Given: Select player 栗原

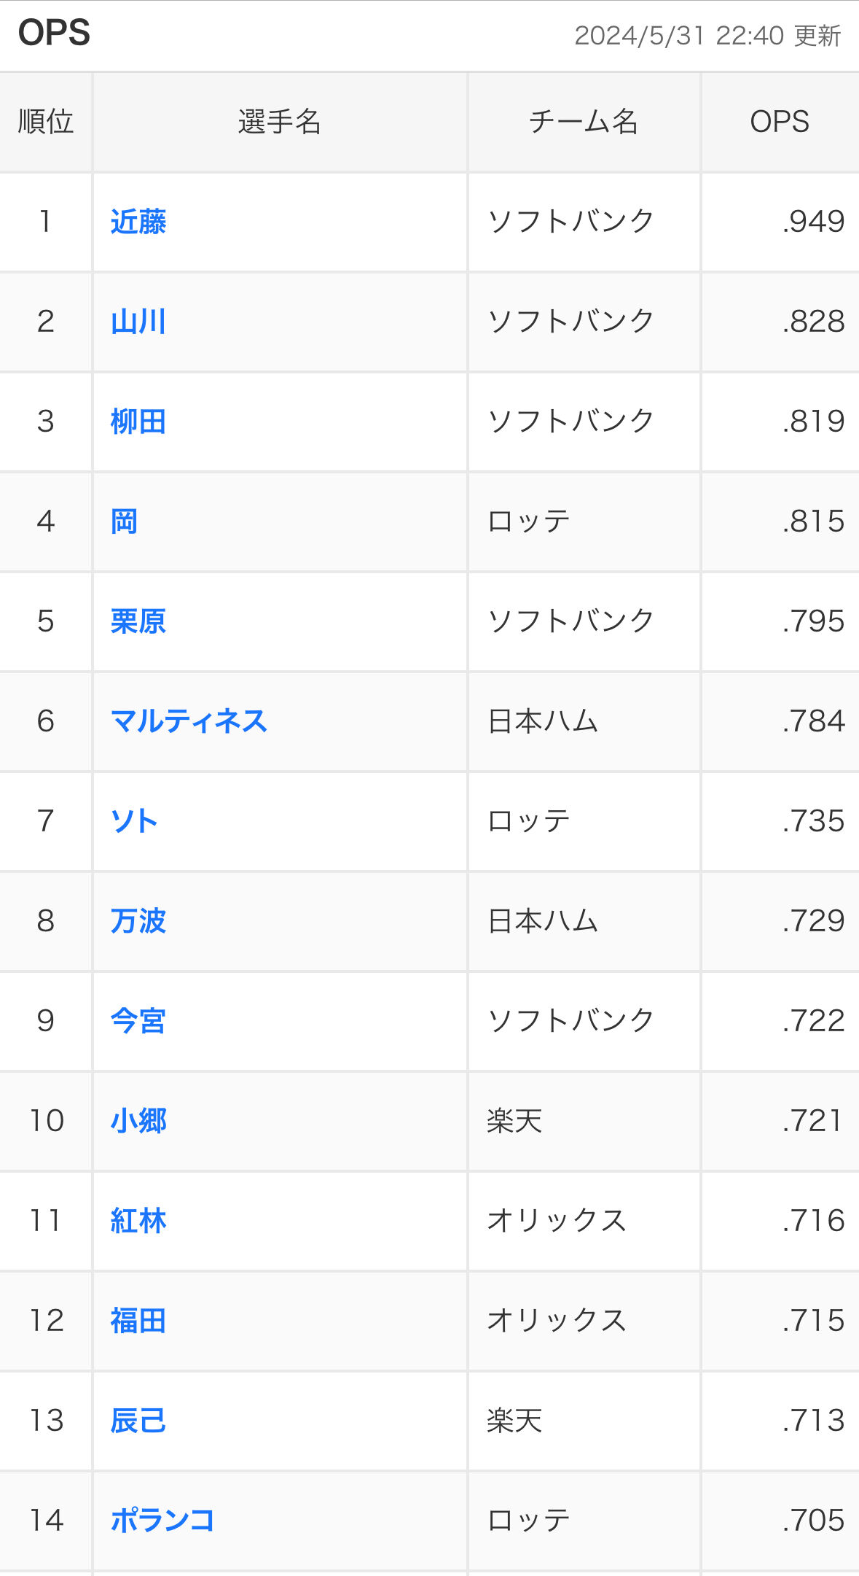Looking at the screenshot, I should 138,621.
